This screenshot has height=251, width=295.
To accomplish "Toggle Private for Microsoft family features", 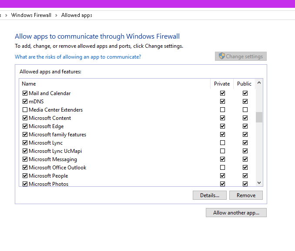I will coord(223,135).
